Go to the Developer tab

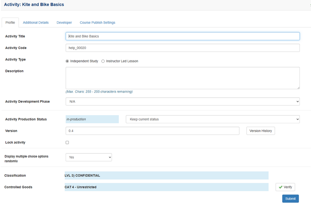click(x=64, y=23)
